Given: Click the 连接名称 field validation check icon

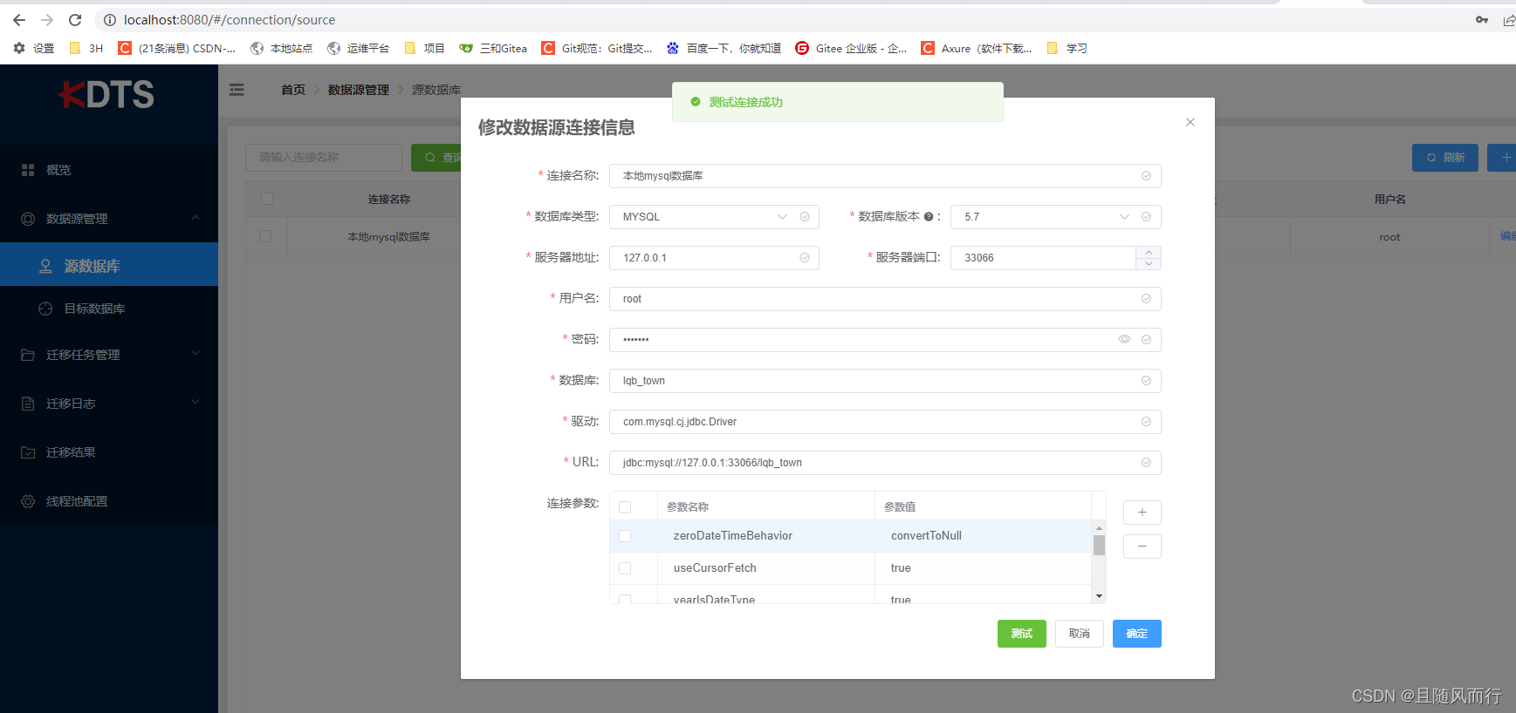Looking at the screenshot, I should coord(1146,176).
